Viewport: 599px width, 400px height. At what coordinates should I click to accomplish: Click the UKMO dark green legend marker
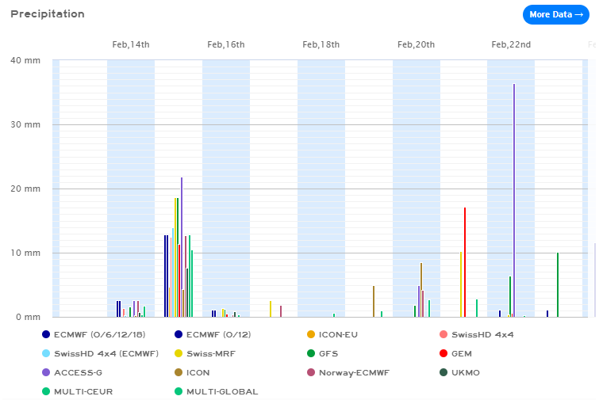pyautogui.click(x=443, y=372)
